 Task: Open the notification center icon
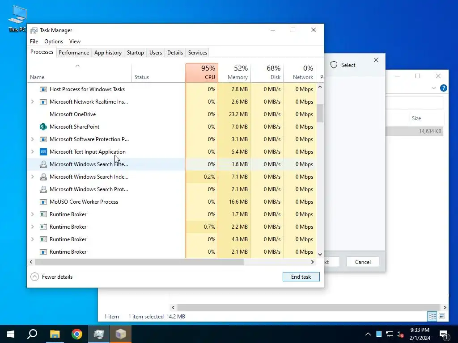coord(444,334)
